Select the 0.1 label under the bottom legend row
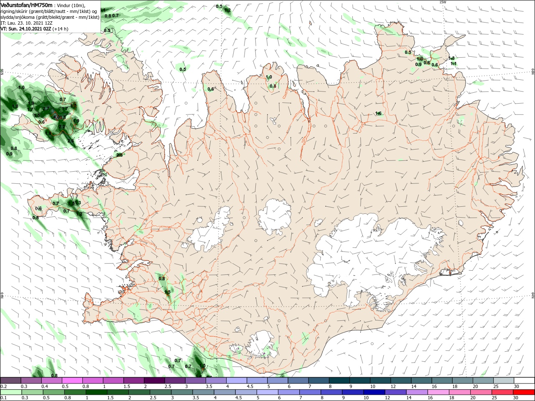Image resolution: width=535 pixels, height=401 pixels. tap(3, 398)
